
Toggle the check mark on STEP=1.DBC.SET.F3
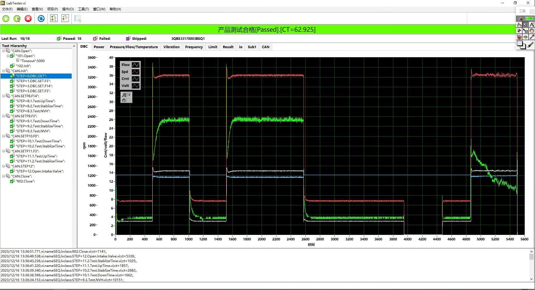(x=12, y=81)
